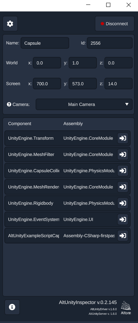This screenshot has height=323, width=138.
Task: Click the Id field showing 2556
Action: click(x=110, y=43)
